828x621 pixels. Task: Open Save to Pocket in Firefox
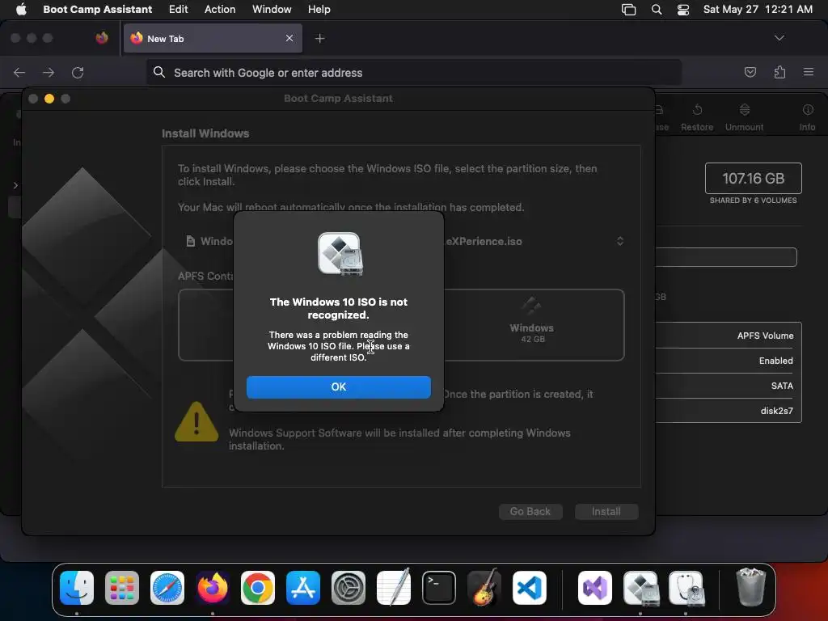(750, 72)
